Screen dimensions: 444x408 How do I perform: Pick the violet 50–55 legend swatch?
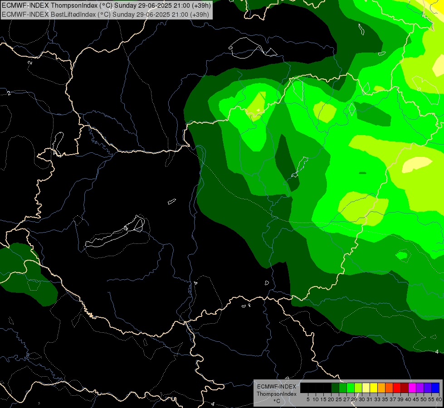428,388
